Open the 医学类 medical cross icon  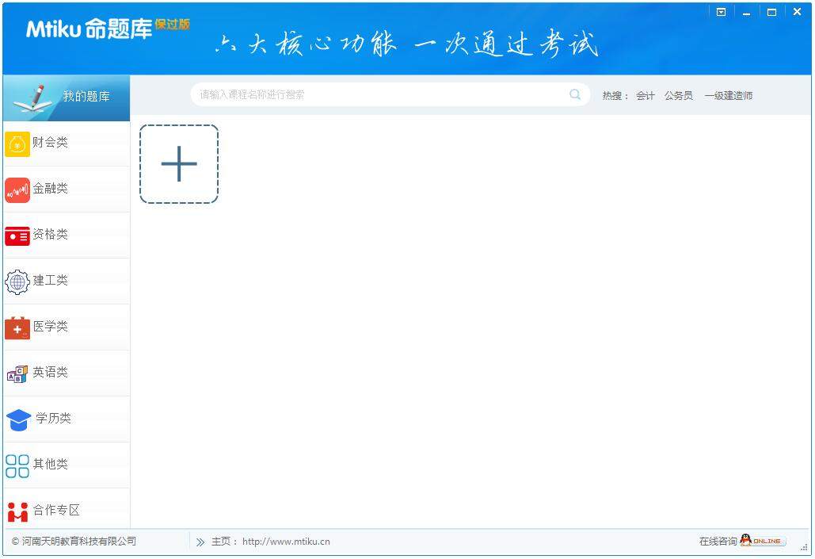(x=17, y=327)
